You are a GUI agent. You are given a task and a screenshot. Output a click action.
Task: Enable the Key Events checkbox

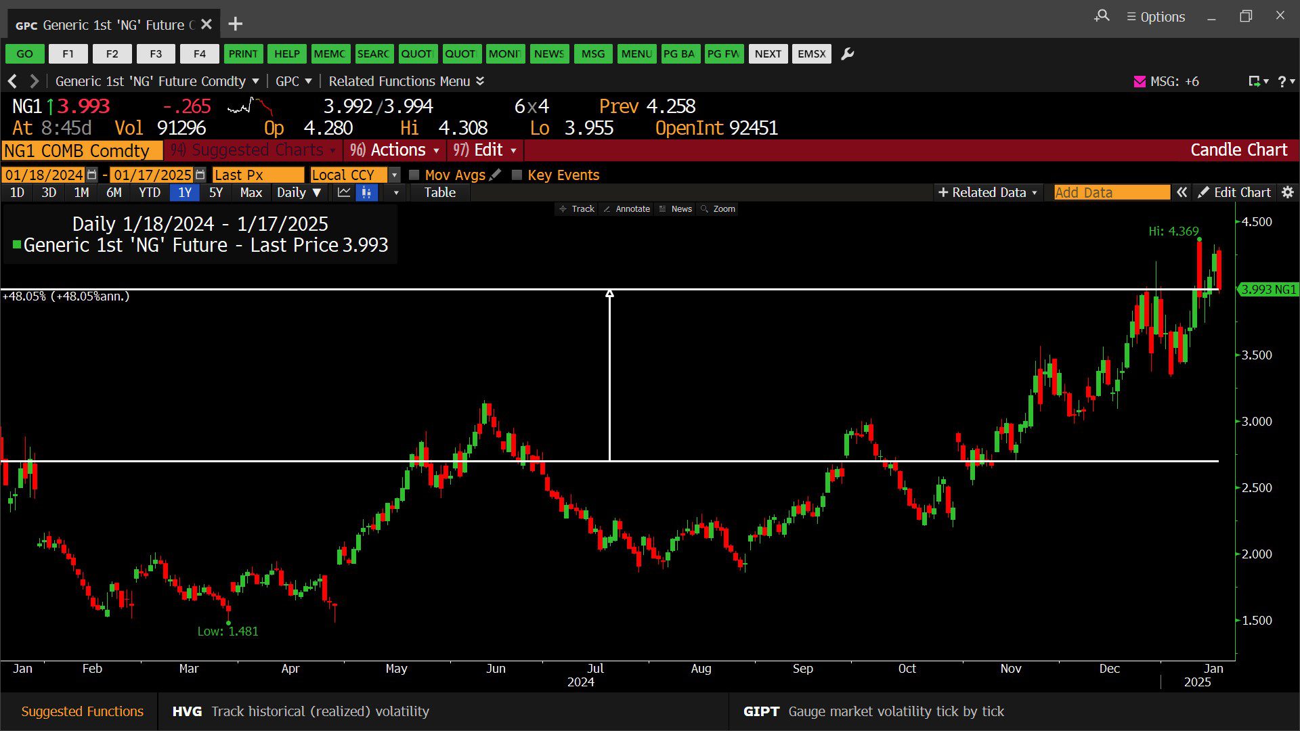(517, 175)
